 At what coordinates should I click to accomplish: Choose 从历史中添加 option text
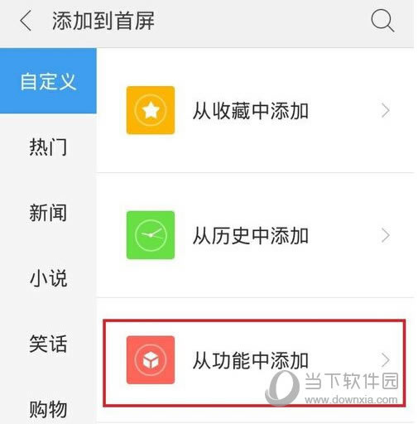coord(251,236)
